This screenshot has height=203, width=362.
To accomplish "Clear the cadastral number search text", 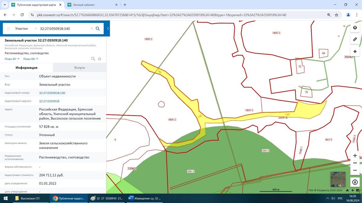I will (x=92, y=29).
